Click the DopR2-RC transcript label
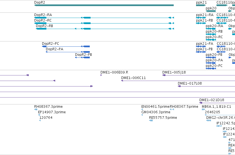The width and height of the screenshot is (235, 155). pyautogui.click(x=43, y=20)
